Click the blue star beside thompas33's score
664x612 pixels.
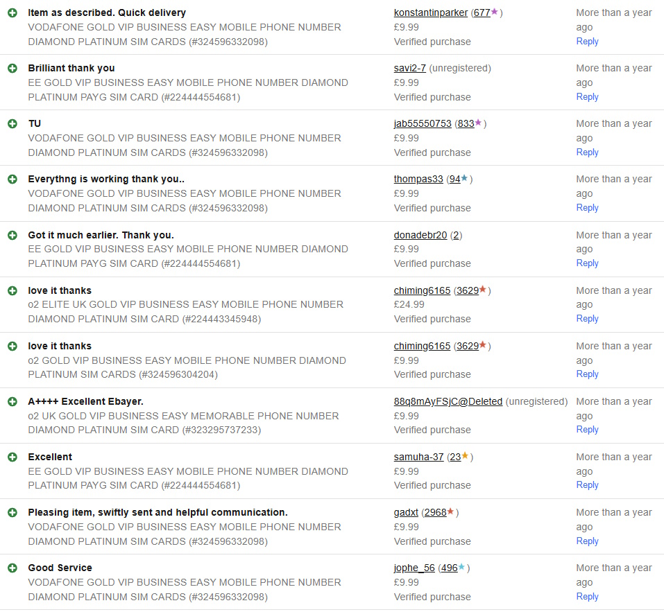464,178
